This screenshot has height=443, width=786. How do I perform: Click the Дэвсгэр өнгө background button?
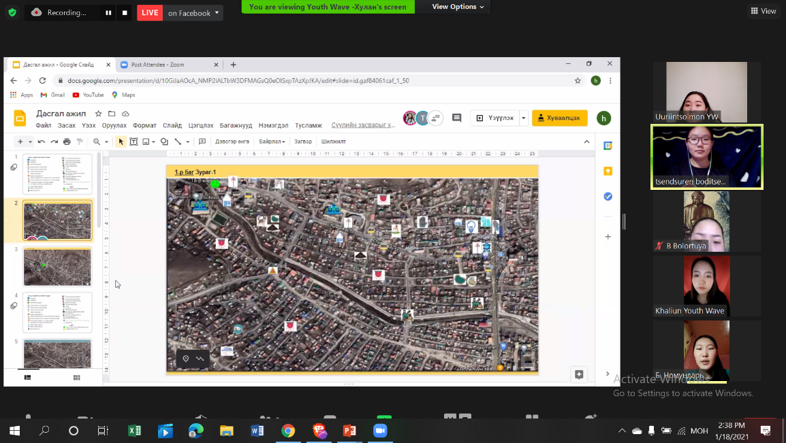(x=232, y=142)
